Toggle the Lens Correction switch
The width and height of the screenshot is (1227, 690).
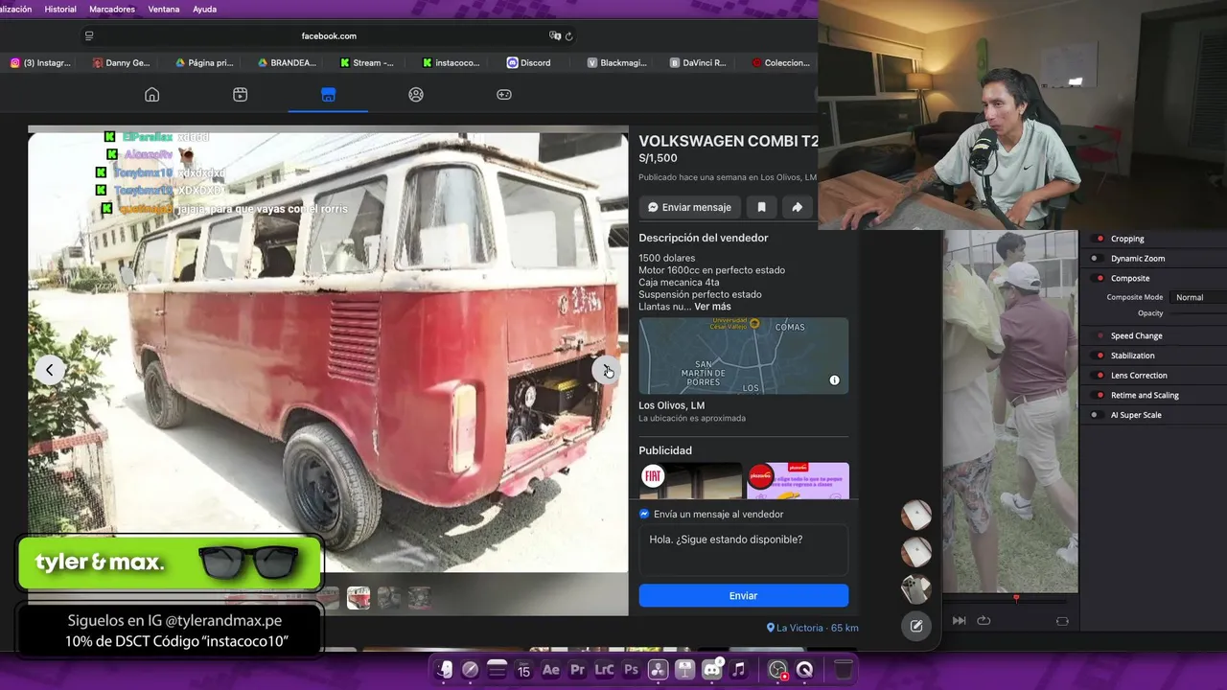1099,376
